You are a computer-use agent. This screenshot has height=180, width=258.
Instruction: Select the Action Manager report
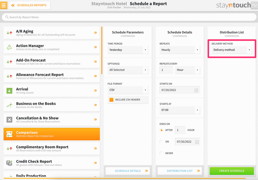52,47
